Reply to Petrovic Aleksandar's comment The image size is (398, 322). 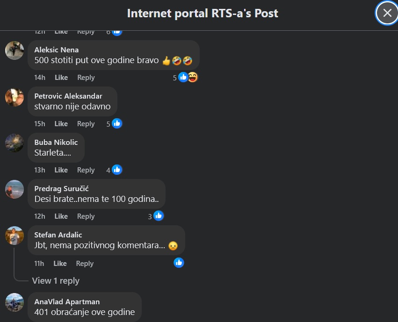[x=86, y=124]
